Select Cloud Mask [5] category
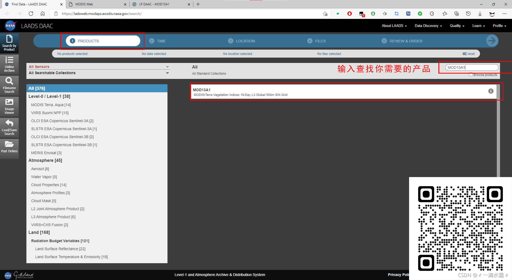 click(x=44, y=201)
